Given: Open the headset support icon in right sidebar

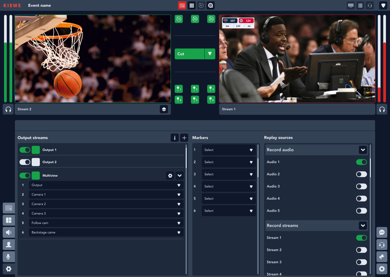Looking at the screenshot, I should tap(382, 245).
